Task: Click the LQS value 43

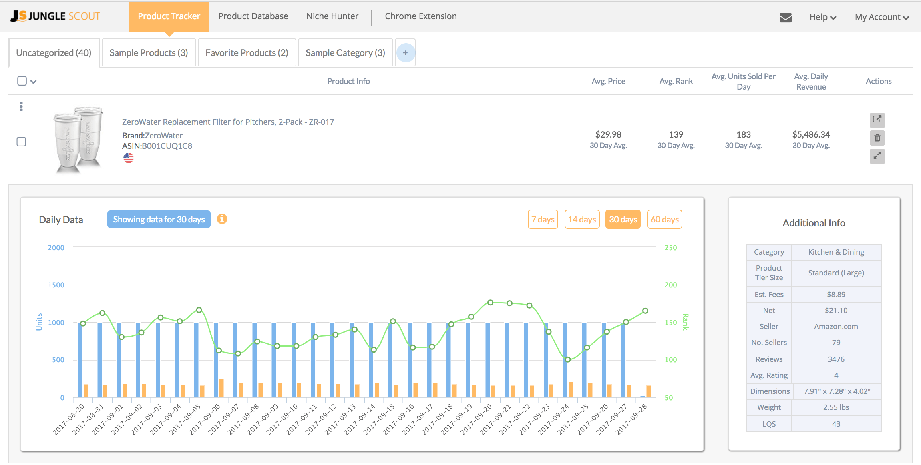Action: pos(836,424)
